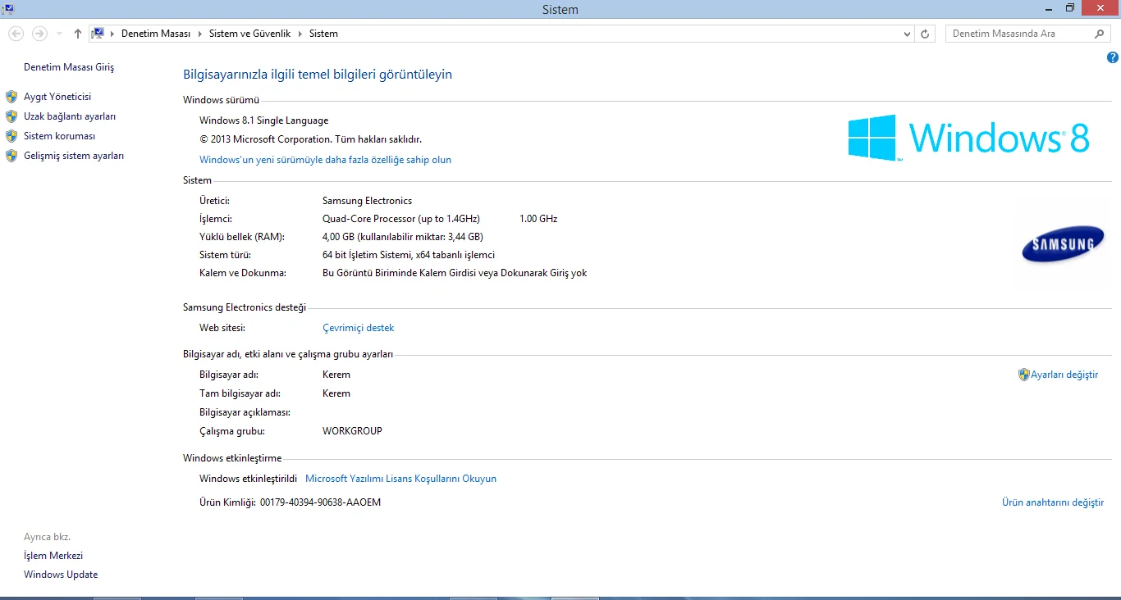
Task: Click the Samsung Electronics desteği section header
Action: coord(245,307)
